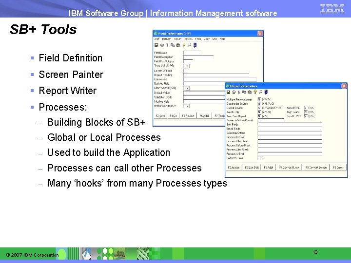Viewport: 351px width, 263px height.
Task: Close the Field Definitions window
Action: (260, 33)
